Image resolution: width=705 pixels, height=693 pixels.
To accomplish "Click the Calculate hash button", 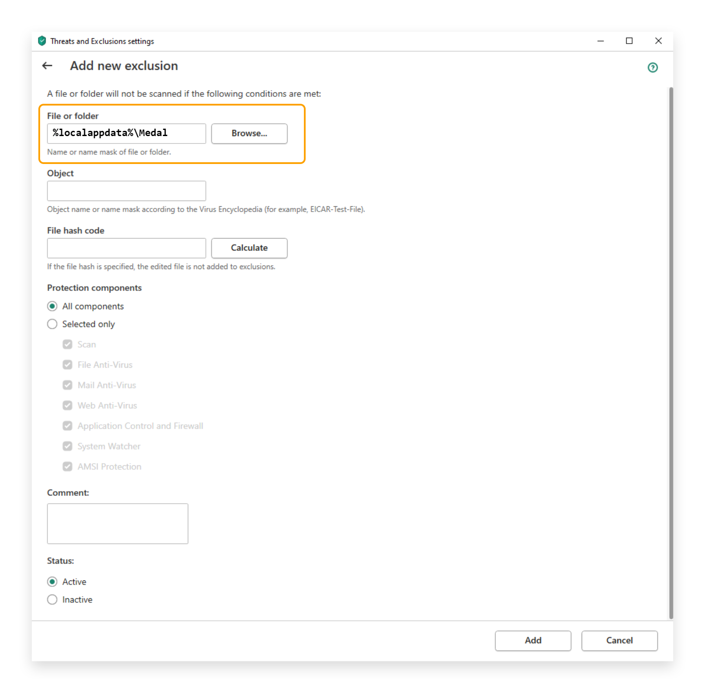I will 249,248.
